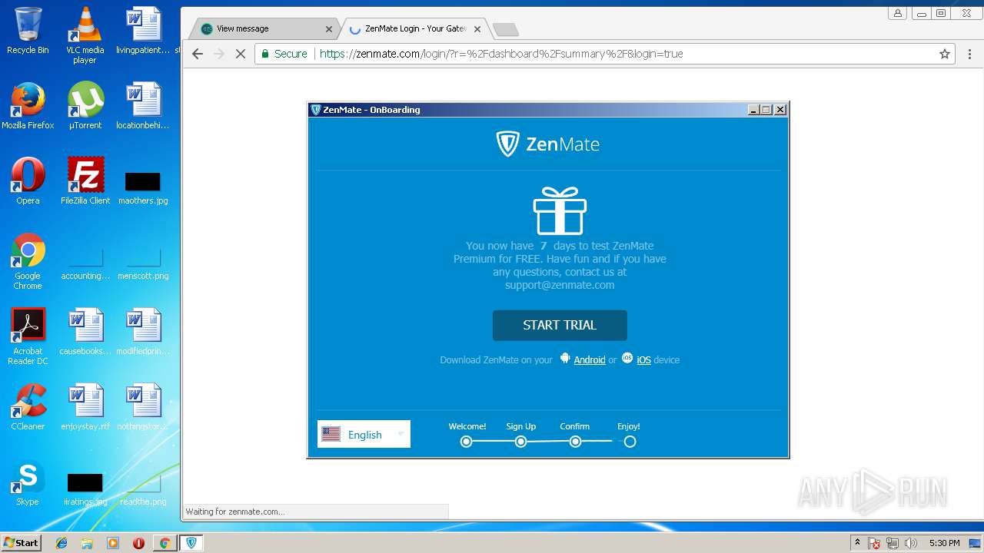This screenshot has height=553, width=984.
Task: Click the Sign Up step marker
Action: pyautogui.click(x=520, y=442)
